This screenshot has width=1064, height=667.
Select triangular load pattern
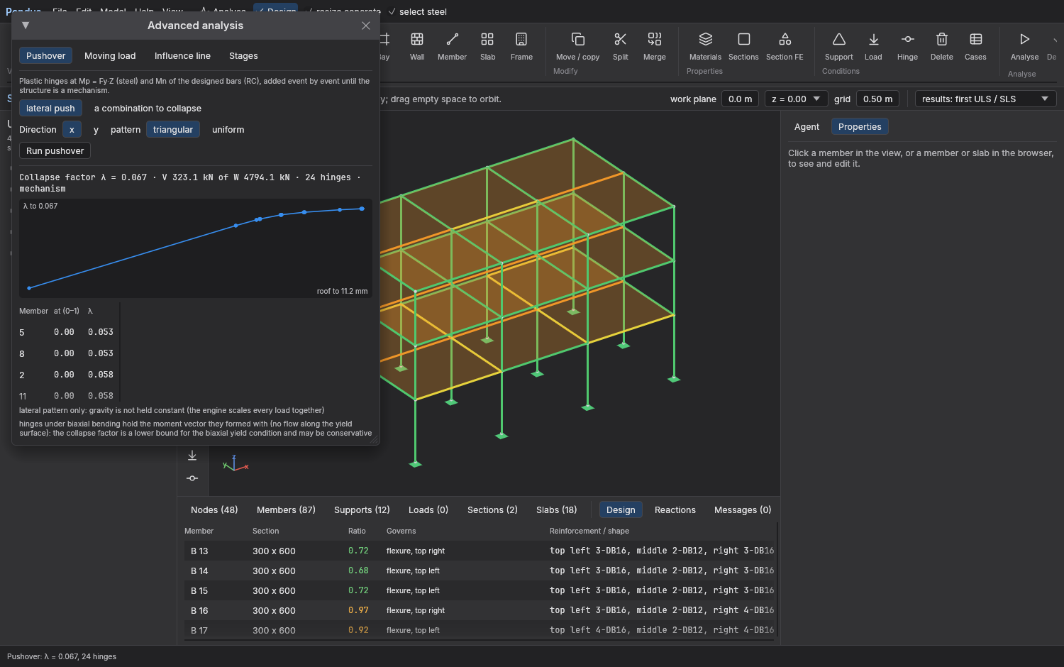coord(173,130)
